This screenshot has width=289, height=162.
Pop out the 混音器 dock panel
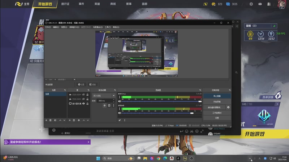[x=200, y=90]
